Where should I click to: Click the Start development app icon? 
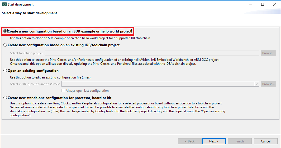point(4,4)
